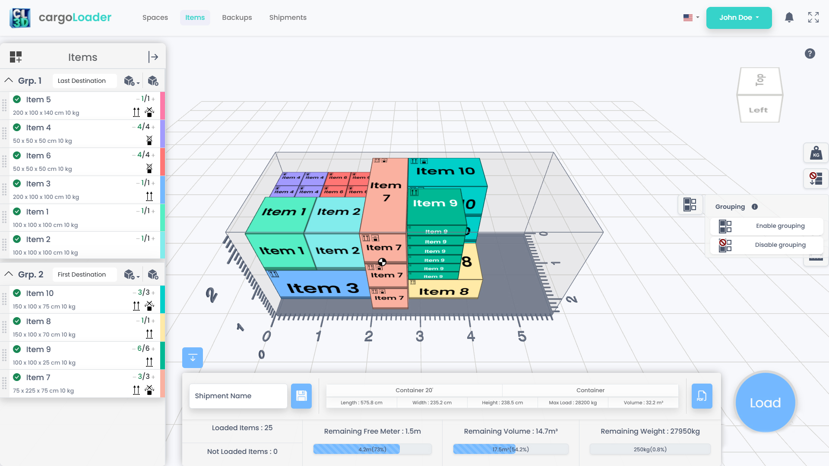Click the Item 3 blue color swatch

(x=163, y=190)
